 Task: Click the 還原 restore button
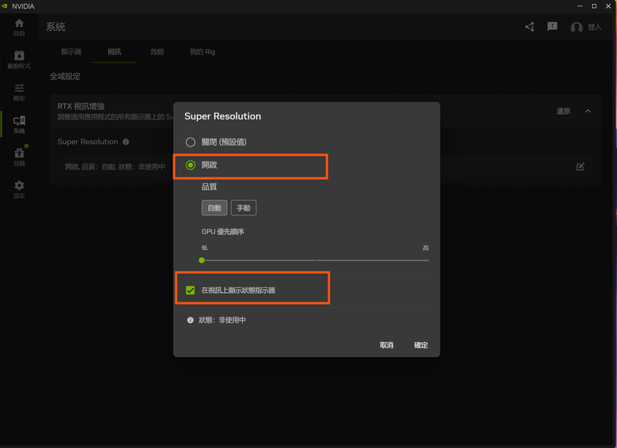click(563, 111)
